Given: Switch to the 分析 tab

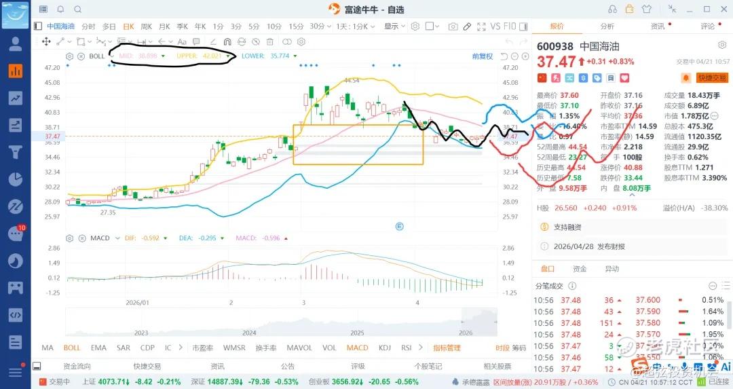Looking at the screenshot, I should tap(607, 26).
